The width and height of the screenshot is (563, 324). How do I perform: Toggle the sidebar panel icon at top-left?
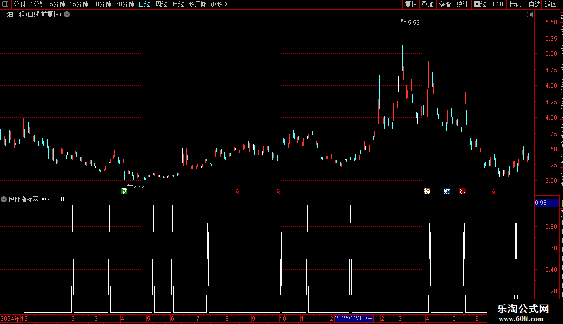[5, 4]
